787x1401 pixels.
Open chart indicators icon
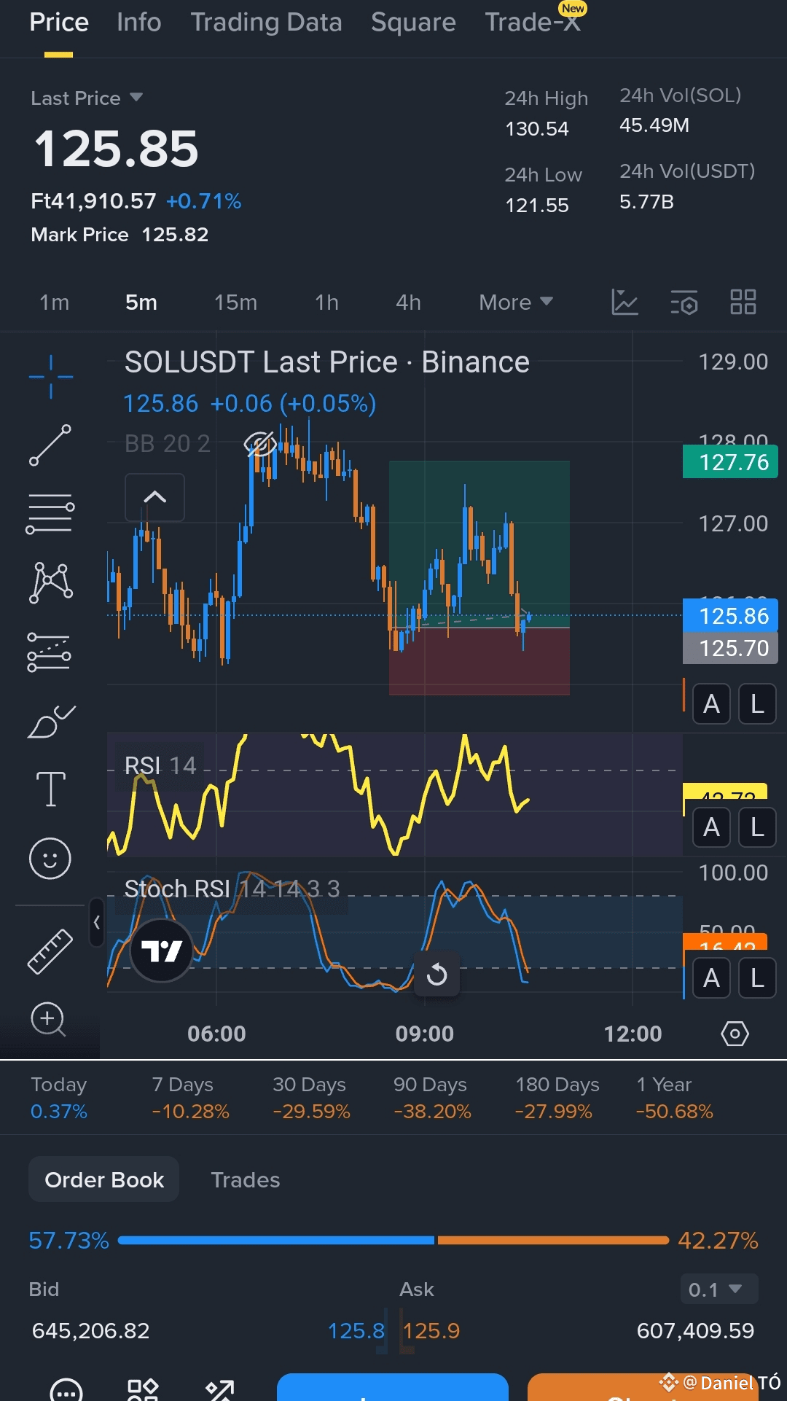tap(624, 302)
